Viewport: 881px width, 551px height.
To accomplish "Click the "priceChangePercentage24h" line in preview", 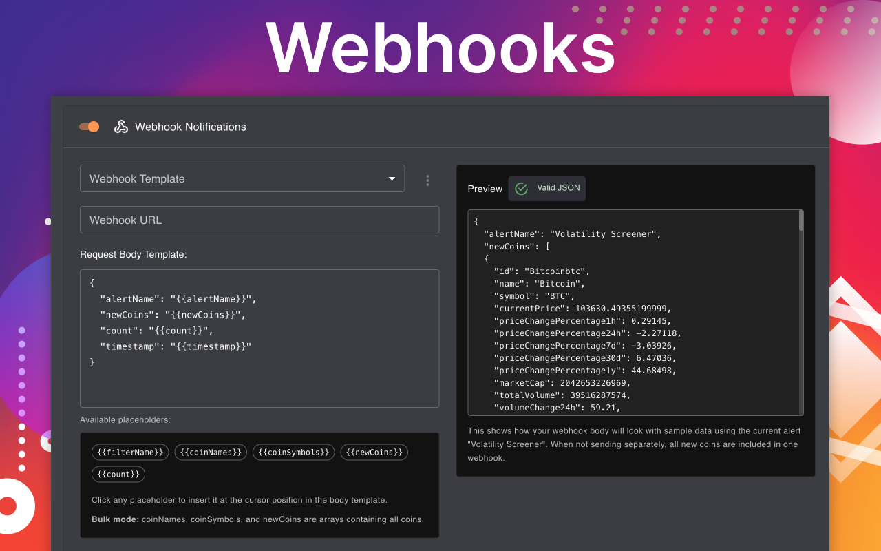I will 587,333.
